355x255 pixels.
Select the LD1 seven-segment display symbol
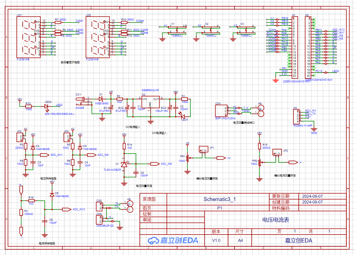click(29, 37)
